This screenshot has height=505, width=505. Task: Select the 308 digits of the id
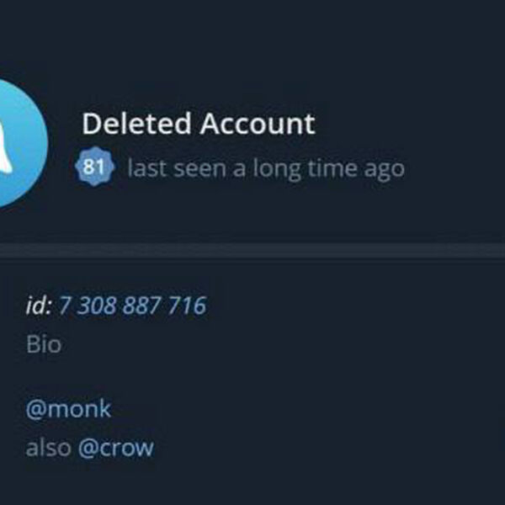(x=97, y=306)
